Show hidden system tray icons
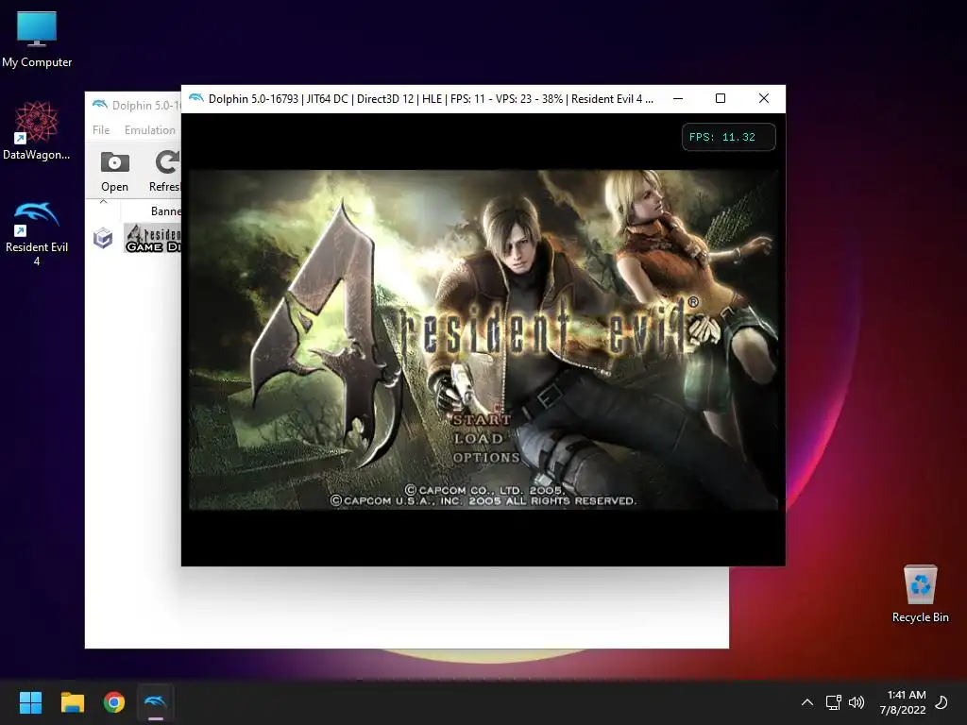Image resolution: width=967 pixels, height=725 pixels. 806,702
